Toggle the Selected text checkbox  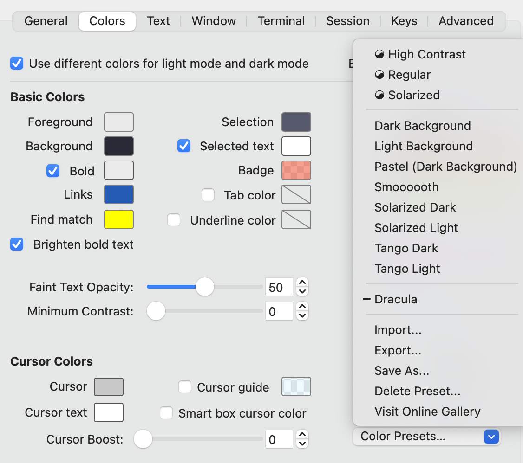point(184,146)
